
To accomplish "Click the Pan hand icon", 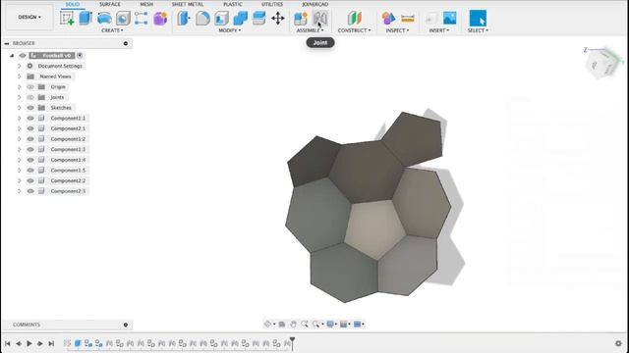I will point(293,325).
